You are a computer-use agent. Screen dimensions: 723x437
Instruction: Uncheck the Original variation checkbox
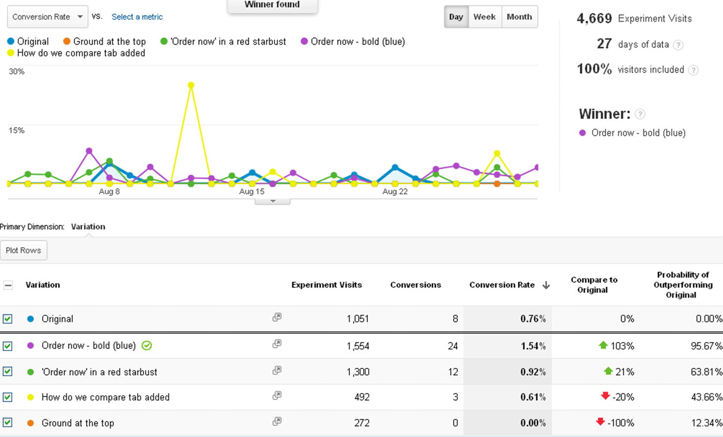(x=7, y=319)
